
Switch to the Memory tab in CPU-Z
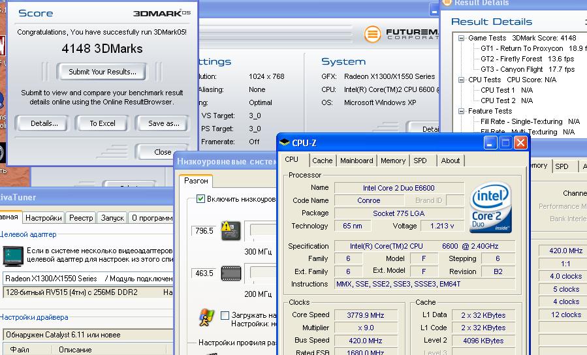tap(393, 161)
